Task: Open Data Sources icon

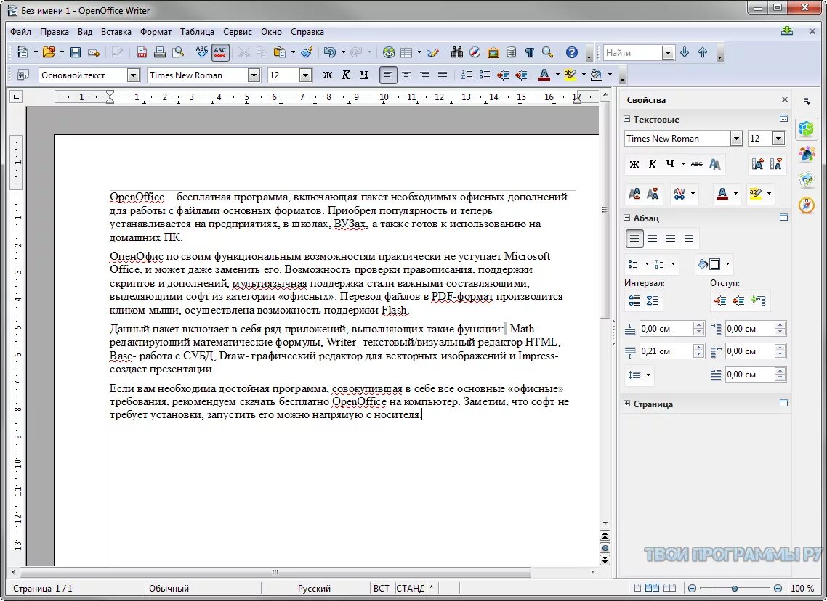Action: 511,52
